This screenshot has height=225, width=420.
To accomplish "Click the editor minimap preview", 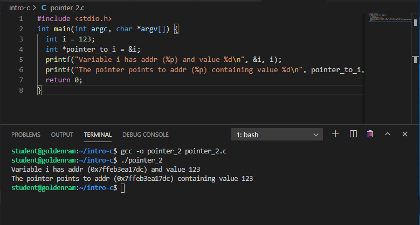I will click(x=390, y=18).
